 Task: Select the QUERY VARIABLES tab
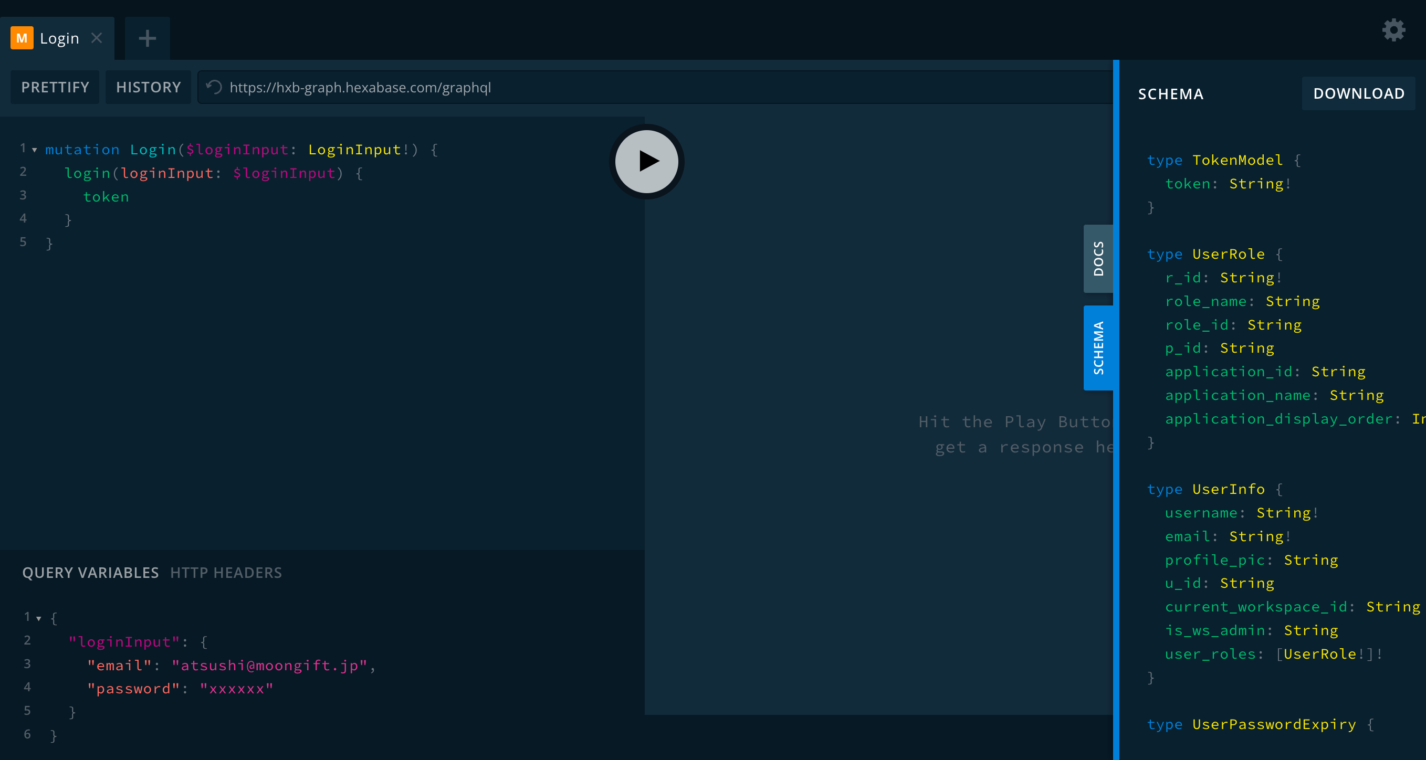click(90, 572)
